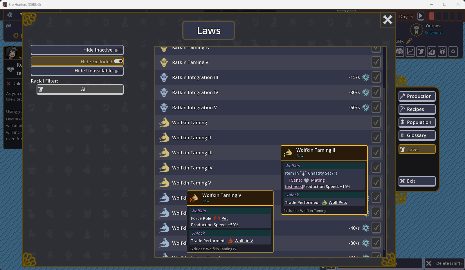Open the Glossary menu
The height and width of the screenshot is (270, 465).
coord(417,135)
